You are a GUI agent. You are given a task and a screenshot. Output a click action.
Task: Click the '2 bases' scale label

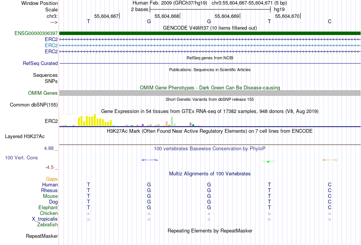140,10
